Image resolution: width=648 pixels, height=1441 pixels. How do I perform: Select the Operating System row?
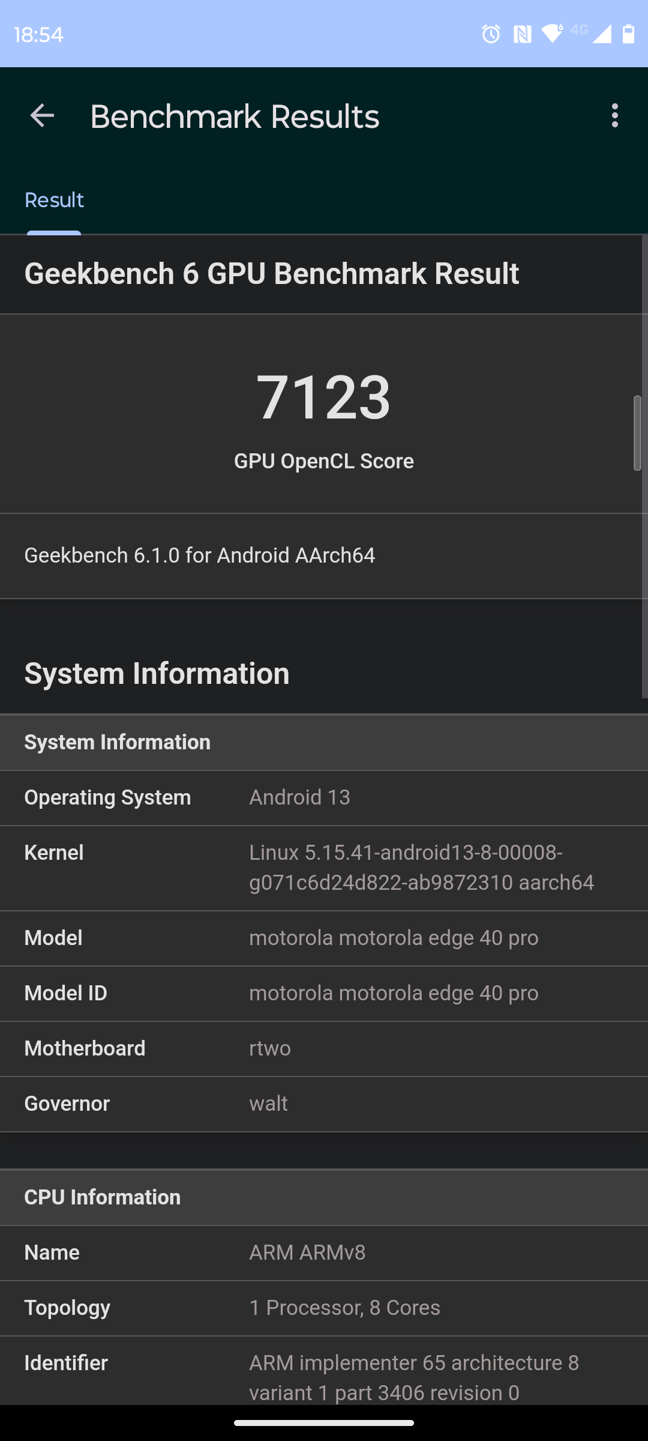tap(324, 797)
